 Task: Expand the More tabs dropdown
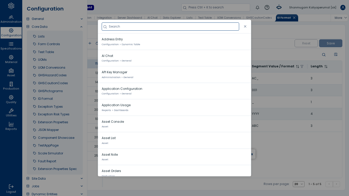[x=341, y=18]
